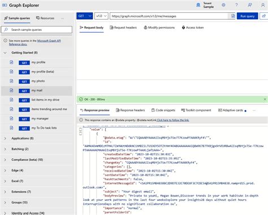Viewport: 268px width, 215px height.
Task: Click the Search sample queries field
Action: pyautogui.click(x=37, y=30)
